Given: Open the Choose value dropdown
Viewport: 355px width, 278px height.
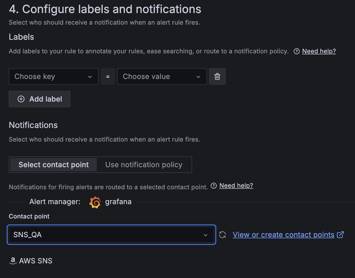Looking at the screenshot, I should (162, 76).
